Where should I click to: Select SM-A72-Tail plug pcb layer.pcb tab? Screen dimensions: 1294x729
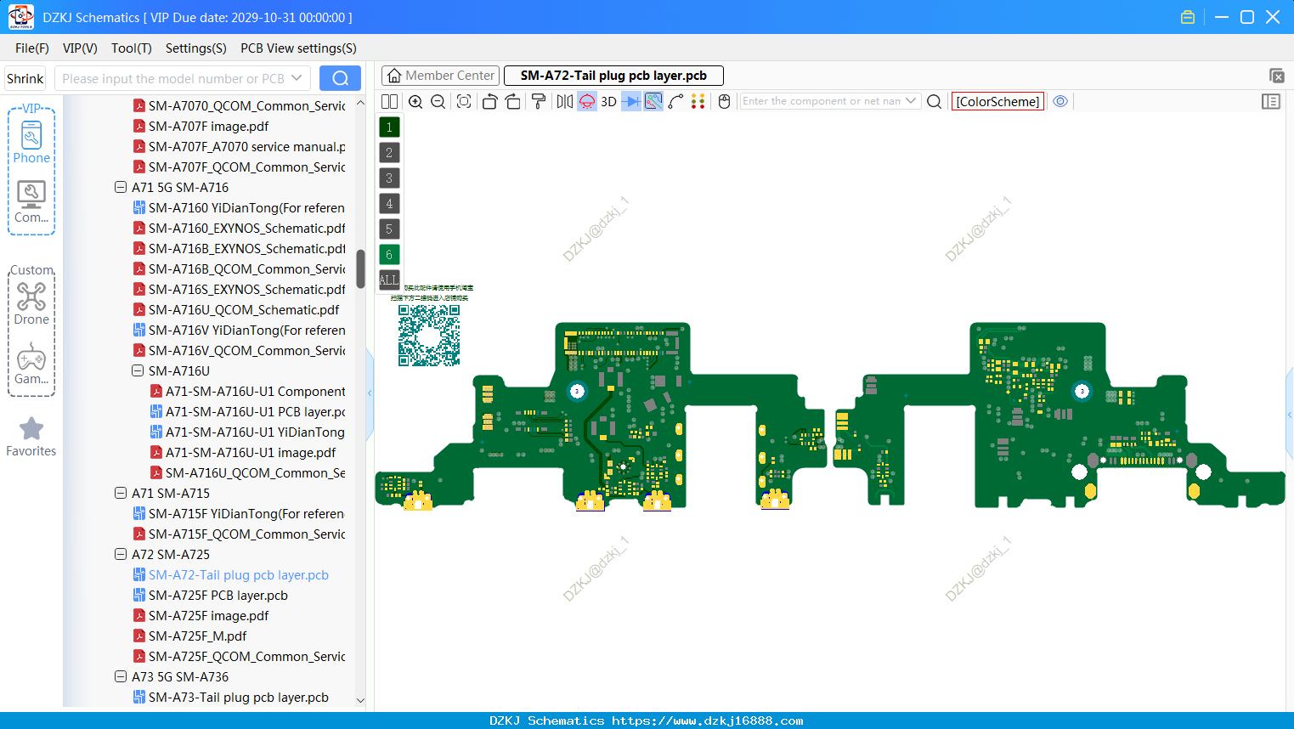613,76
